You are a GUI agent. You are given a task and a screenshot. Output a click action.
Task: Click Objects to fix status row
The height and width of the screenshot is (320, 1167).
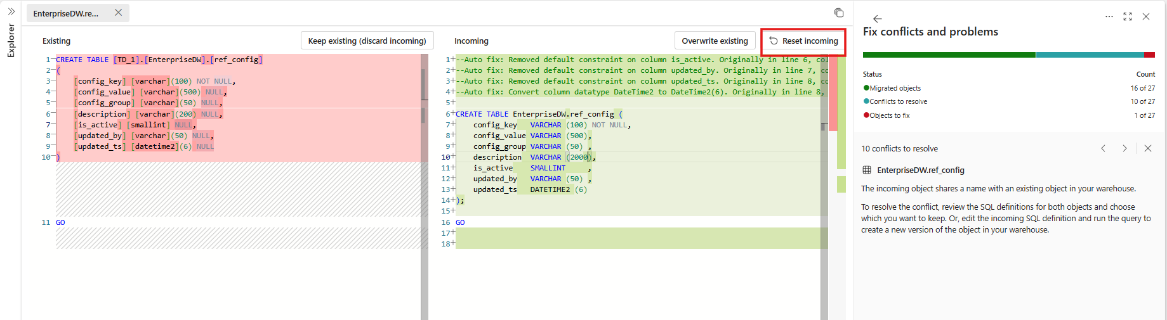[1009, 115]
